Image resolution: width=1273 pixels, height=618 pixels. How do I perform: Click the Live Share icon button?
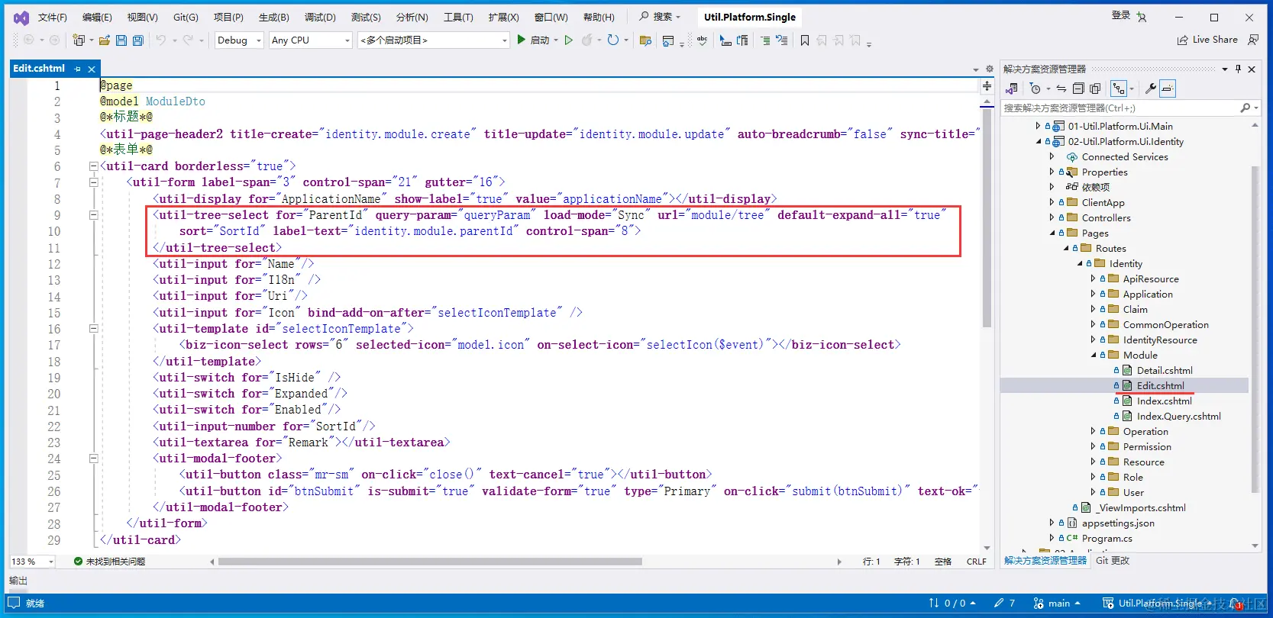tap(1207, 40)
